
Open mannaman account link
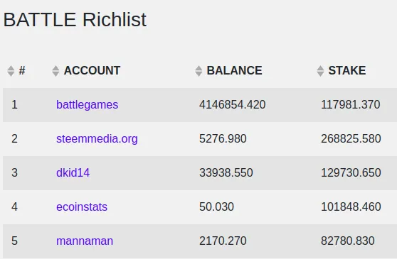(x=85, y=241)
